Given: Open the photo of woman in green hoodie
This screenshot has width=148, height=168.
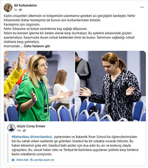Looking at the screenshot, I should coord(39,86).
